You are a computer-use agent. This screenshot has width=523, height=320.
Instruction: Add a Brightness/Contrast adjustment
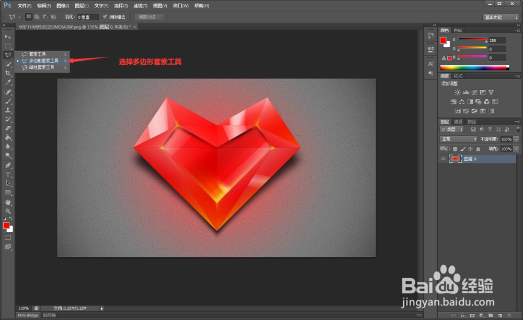tap(457, 92)
